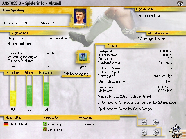Click the player height icon labeled groß
The image size is (186, 139).
pos(83,57)
